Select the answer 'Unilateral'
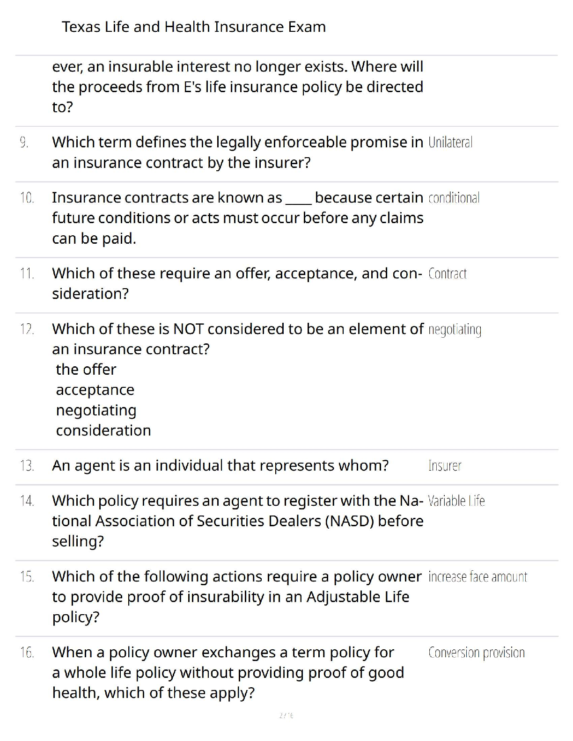The width and height of the screenshot is (573, 741). point(450,142)
